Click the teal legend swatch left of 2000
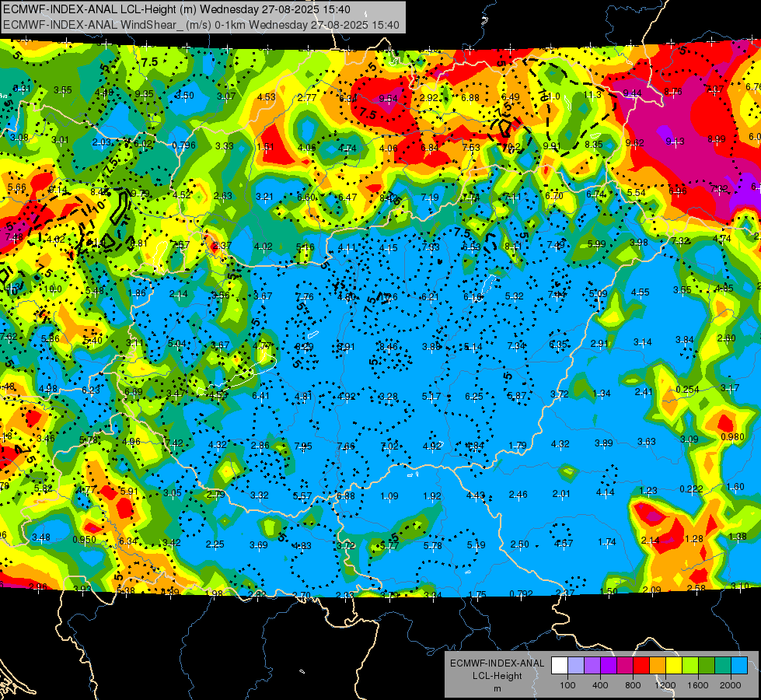Viewport: 761px width, 700px height. click(722, 665)
